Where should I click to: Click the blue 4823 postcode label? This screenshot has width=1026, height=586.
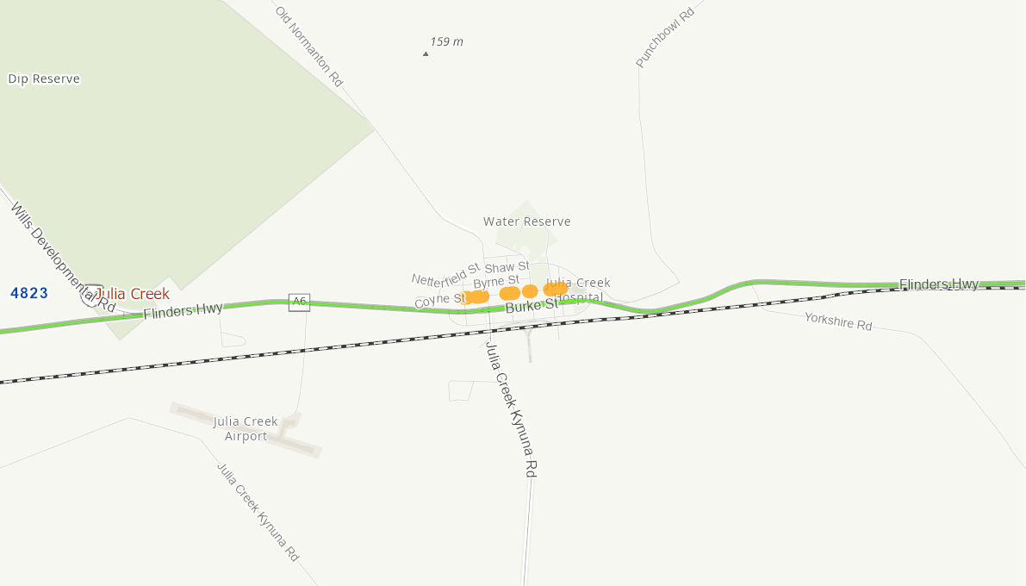click(29, 293)
